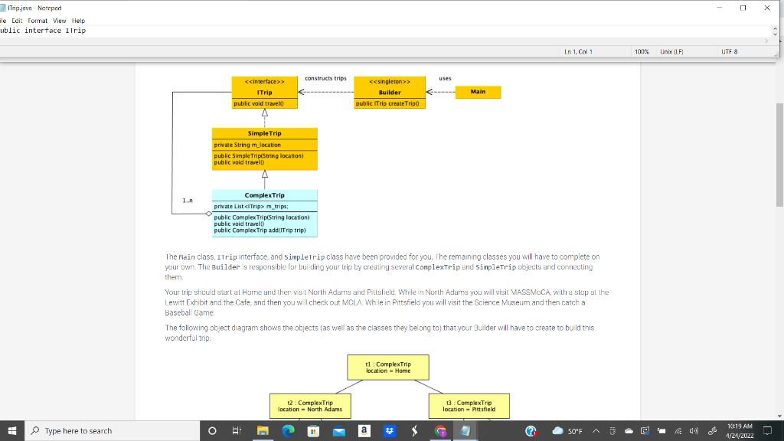
Task: Launch the Microsoft Store from the taskbar
Action: (312, 431)
